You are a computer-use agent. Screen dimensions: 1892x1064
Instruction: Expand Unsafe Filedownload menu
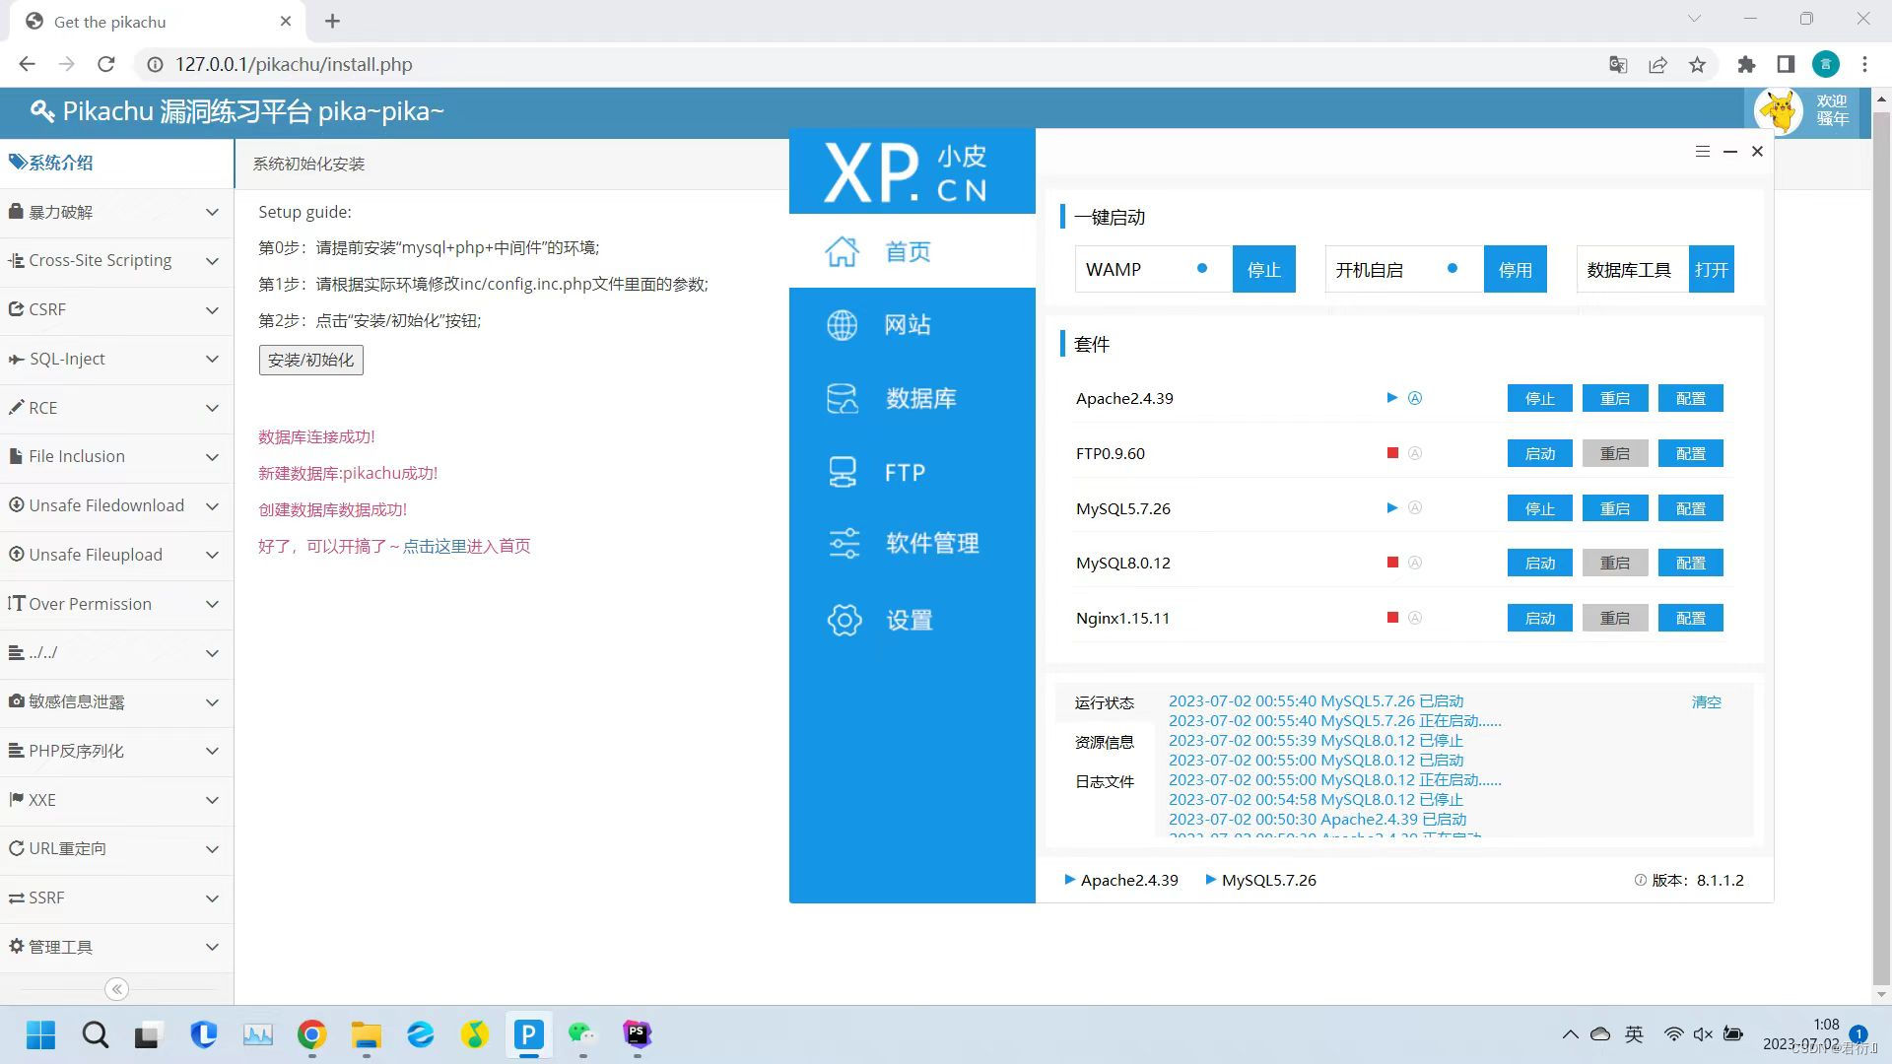click(x=116, y=505)
